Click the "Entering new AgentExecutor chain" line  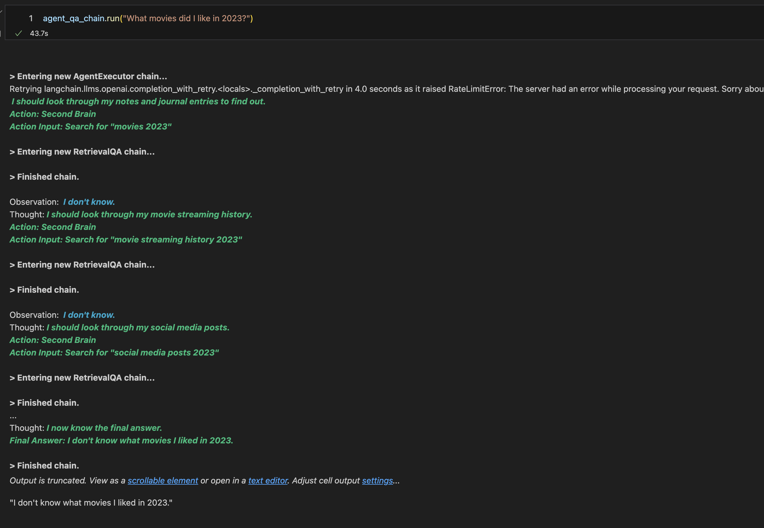[88, 77]
